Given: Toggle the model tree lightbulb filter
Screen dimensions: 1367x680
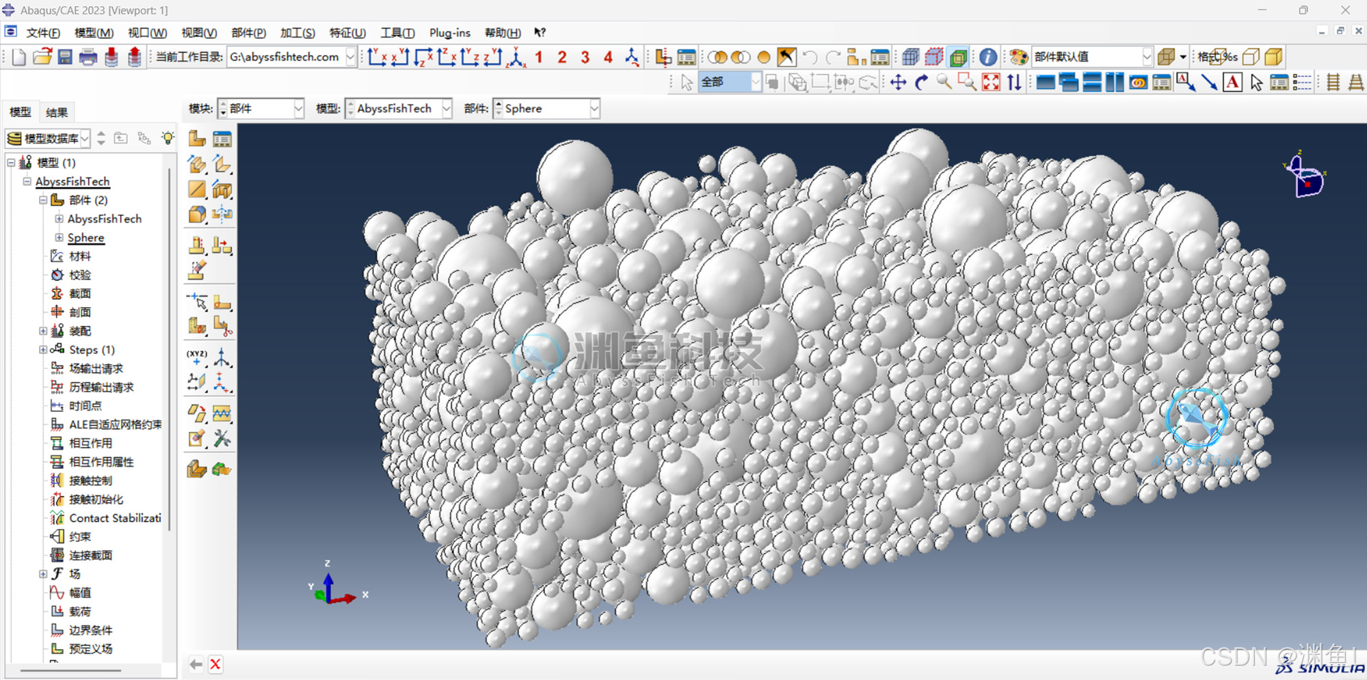Looking at the screenshot, I should tap(168, 138).
